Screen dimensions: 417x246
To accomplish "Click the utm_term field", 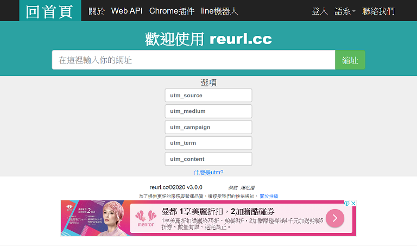I will (x=208, y=143).
